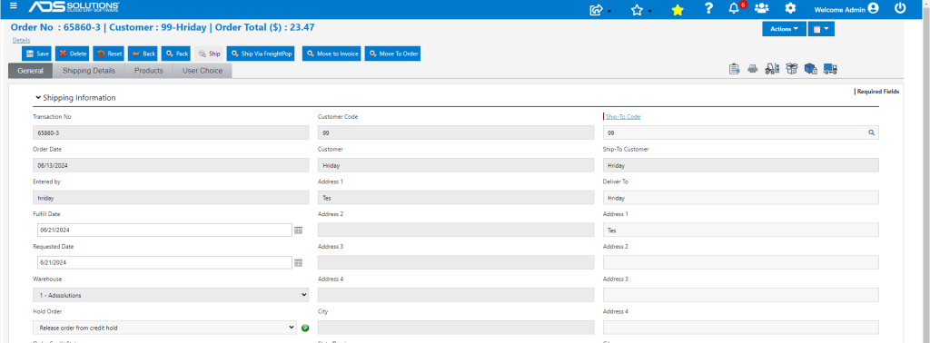Click the forklift picking icon

pyautogui.click(x=772, y=69)
